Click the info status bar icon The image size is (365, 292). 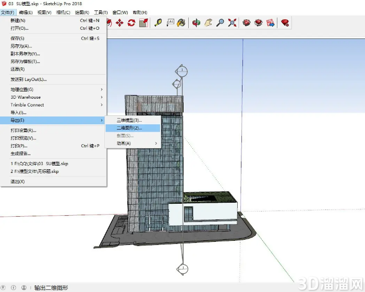click(14, 288)
